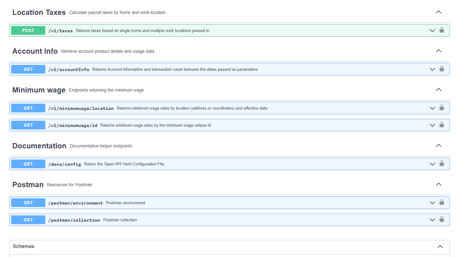Expand the POST /v1/taxes operation chevron
The height and width of the screenshot is (257, 465).
432,30
